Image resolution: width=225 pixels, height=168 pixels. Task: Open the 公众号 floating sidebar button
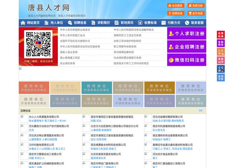221,52
